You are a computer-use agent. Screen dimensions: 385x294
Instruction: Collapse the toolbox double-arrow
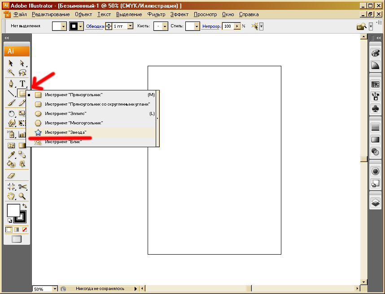[7, 38]
